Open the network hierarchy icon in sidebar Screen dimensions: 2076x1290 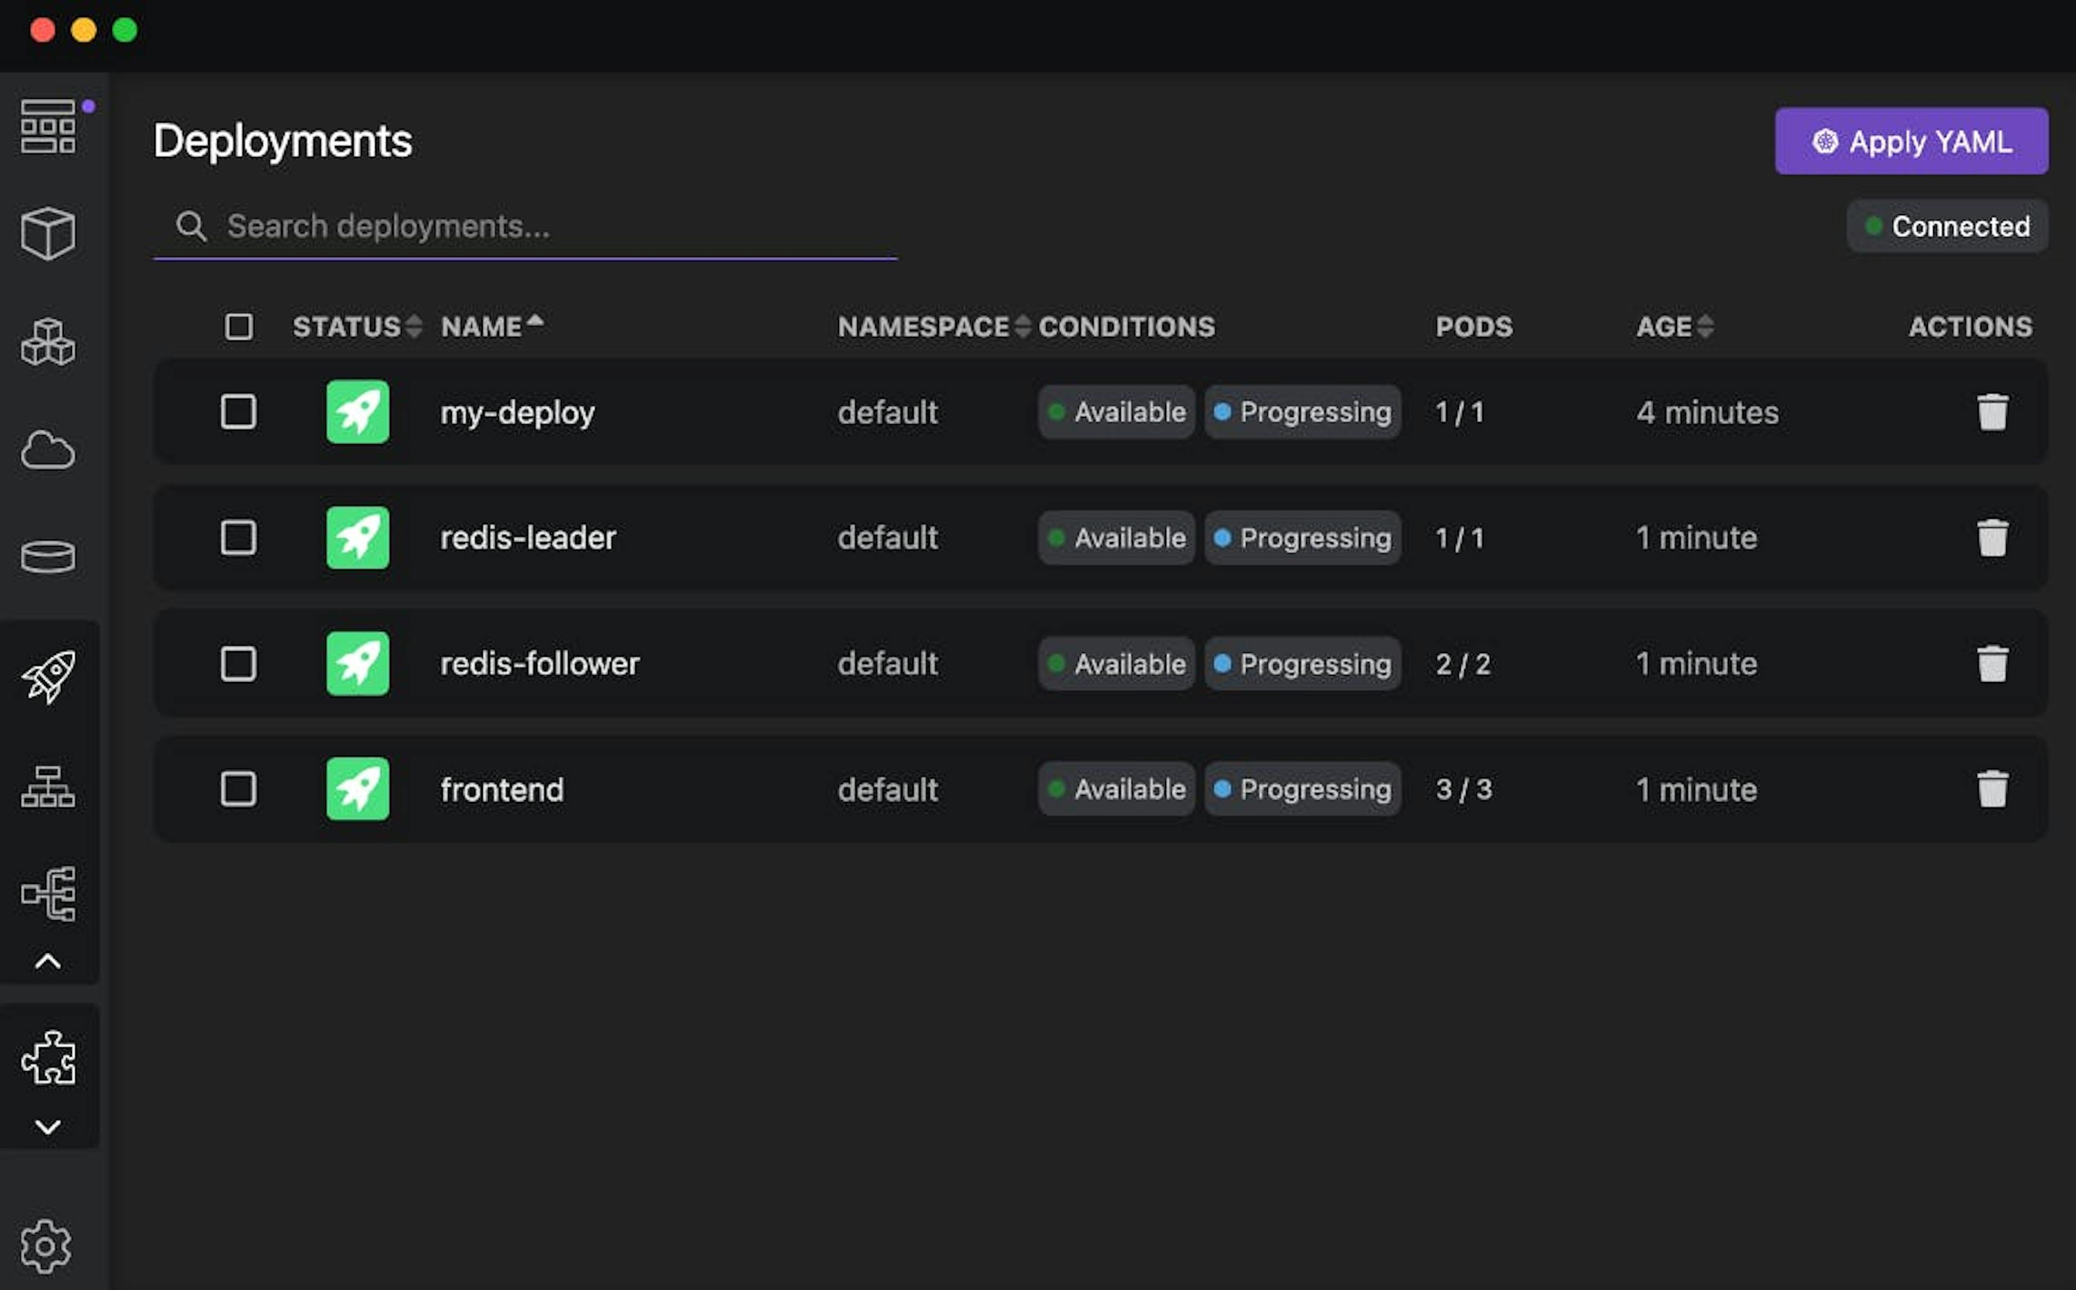[48, 786]
